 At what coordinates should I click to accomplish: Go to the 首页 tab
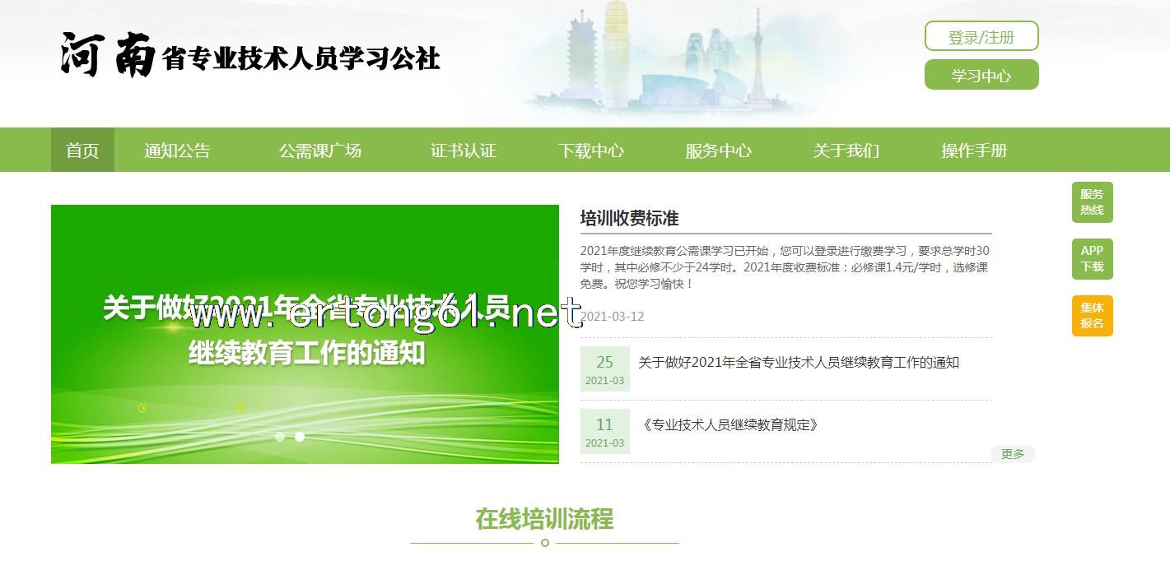click(x=82, y=151)
